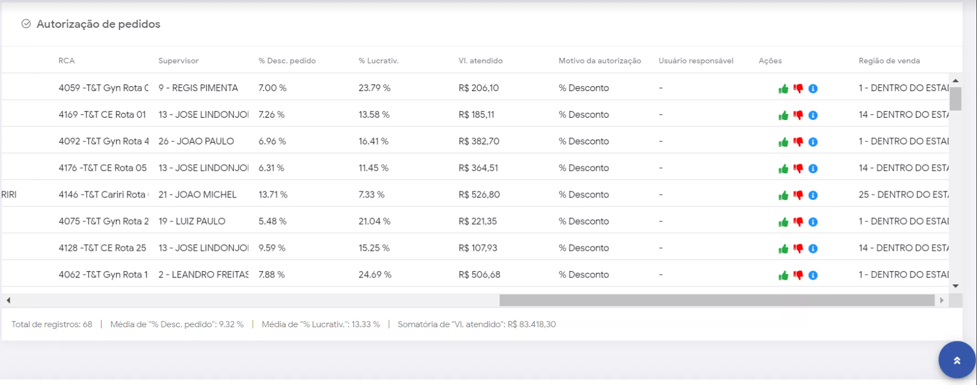Reject the LEANDRO FREITAS order
The width and height of the screenshot is (977, 385).
click(798, 275)
